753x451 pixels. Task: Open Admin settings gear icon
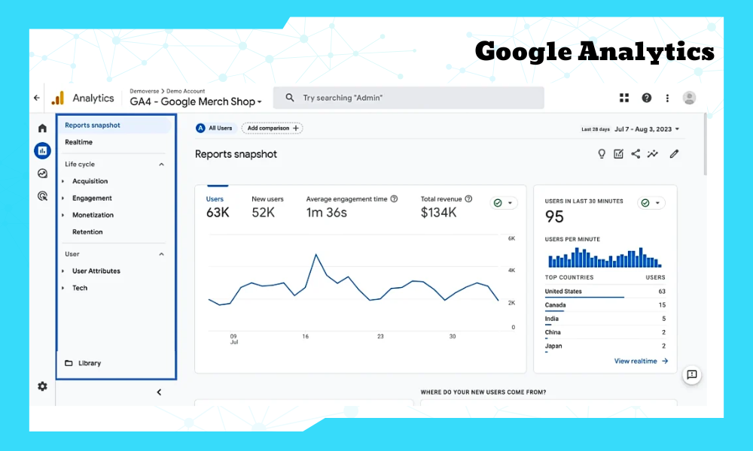click(x=42, y=386)
